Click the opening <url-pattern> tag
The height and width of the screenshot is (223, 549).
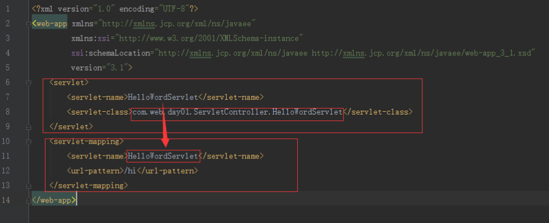tap(95, 171)
